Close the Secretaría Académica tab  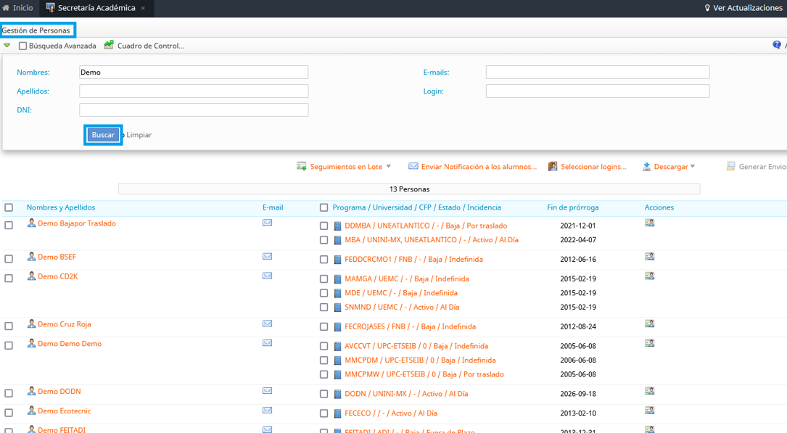click(x=143, y=9)
